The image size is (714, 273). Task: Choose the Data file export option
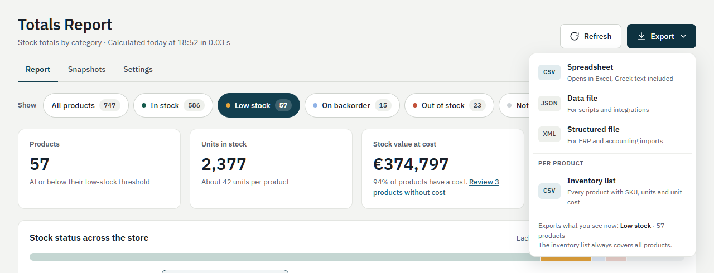click(x=612, y=104)
